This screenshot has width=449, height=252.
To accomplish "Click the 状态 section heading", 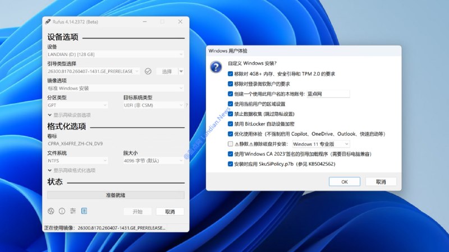I will (x=55, y=181).
